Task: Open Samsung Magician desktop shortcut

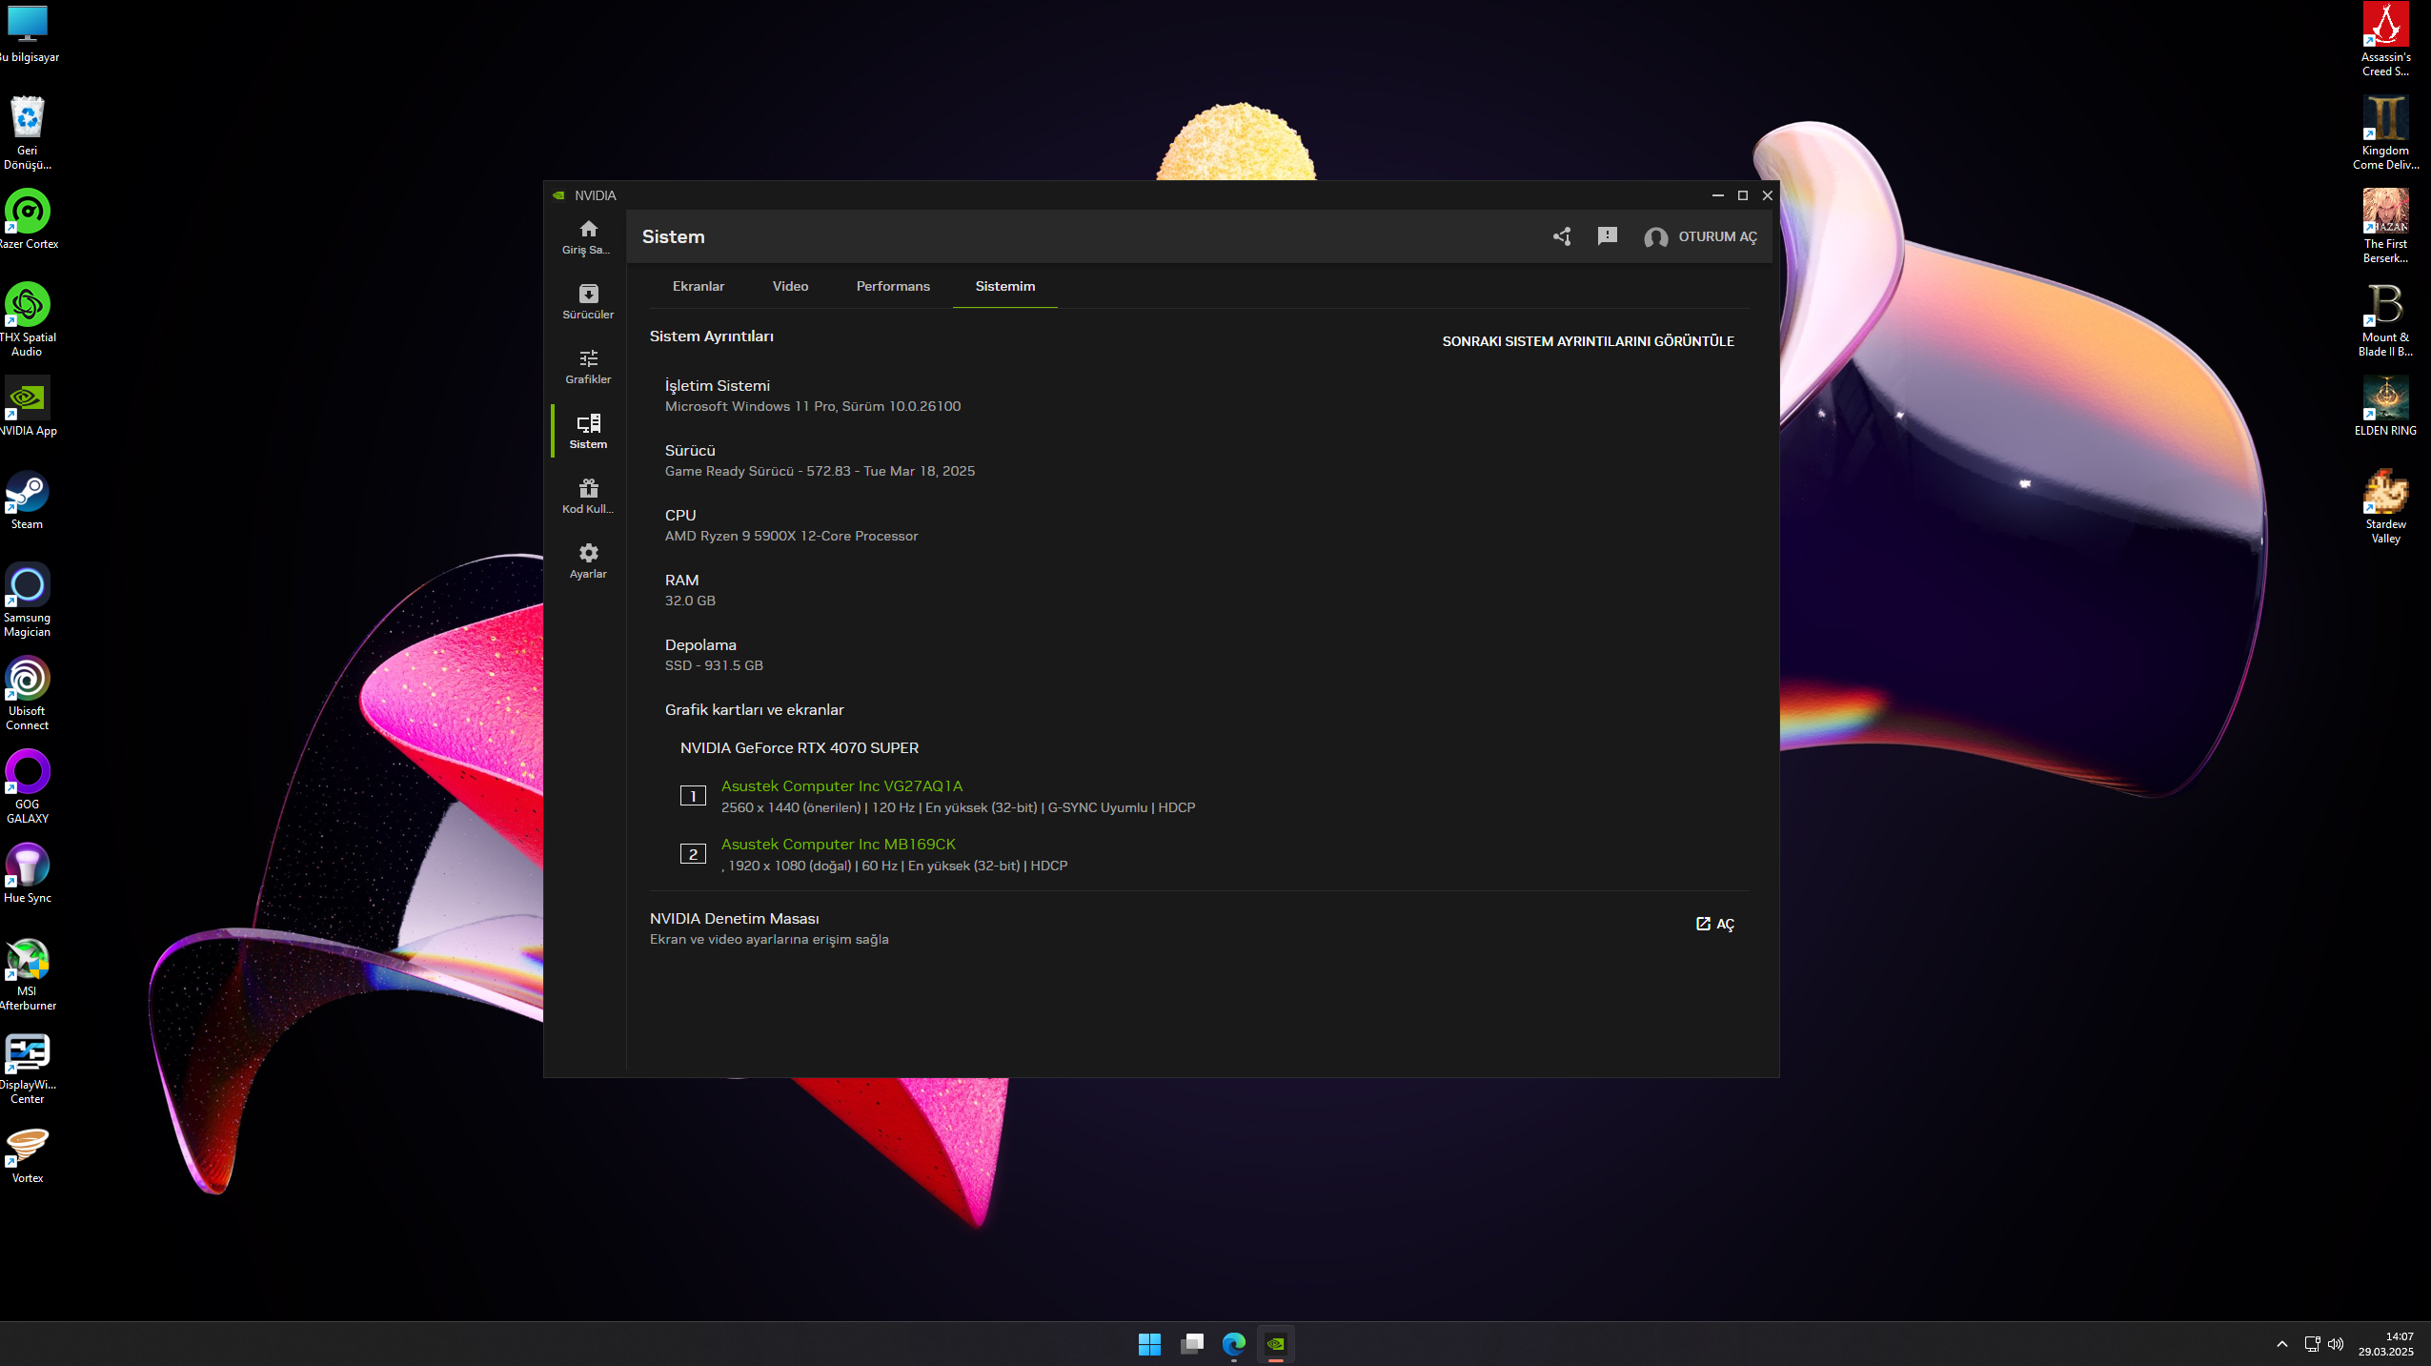Action: pyautogui.click(x=28, y=600)
